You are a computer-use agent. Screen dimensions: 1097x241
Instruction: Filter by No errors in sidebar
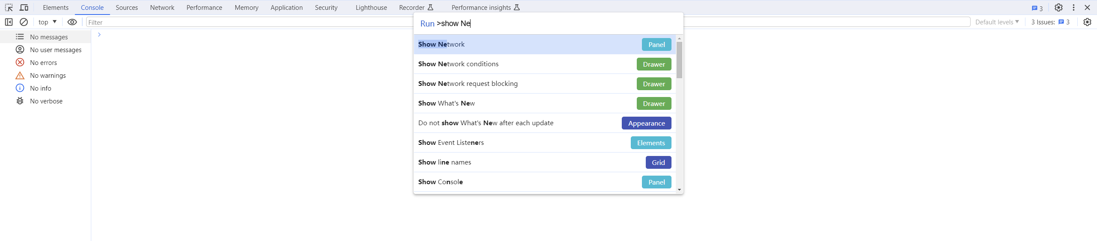tap(43, 63)
